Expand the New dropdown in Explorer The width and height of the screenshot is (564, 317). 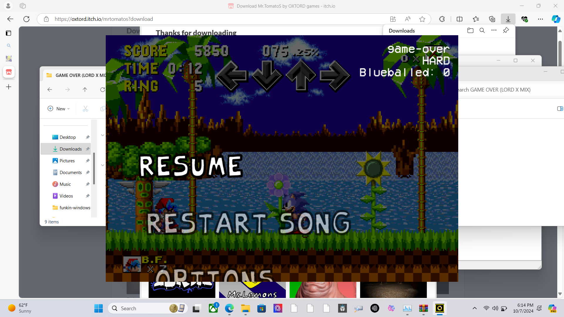(59, 109)
